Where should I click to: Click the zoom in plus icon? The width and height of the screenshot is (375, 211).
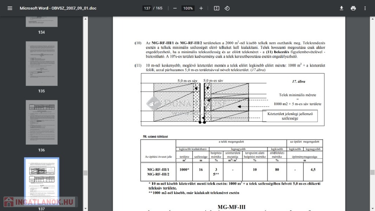tap(201, 8)
